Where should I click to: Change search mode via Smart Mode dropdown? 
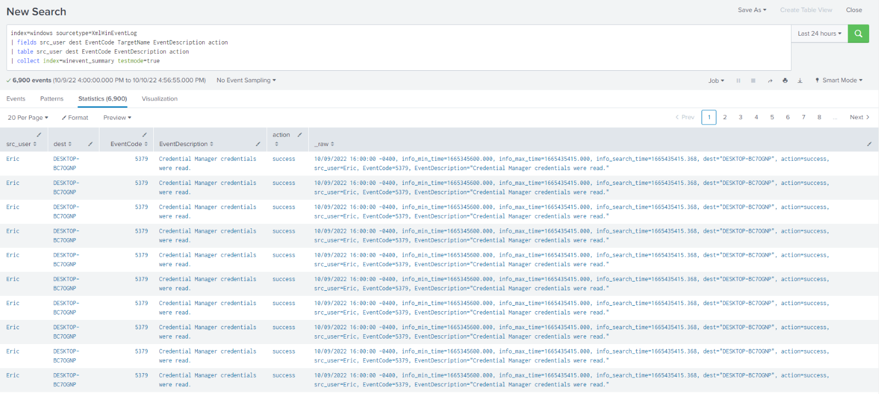839,80
